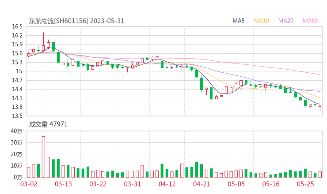Click the 成交量 47971 volume label
Viewport: 327px width, 194px height.
[48, 124]
